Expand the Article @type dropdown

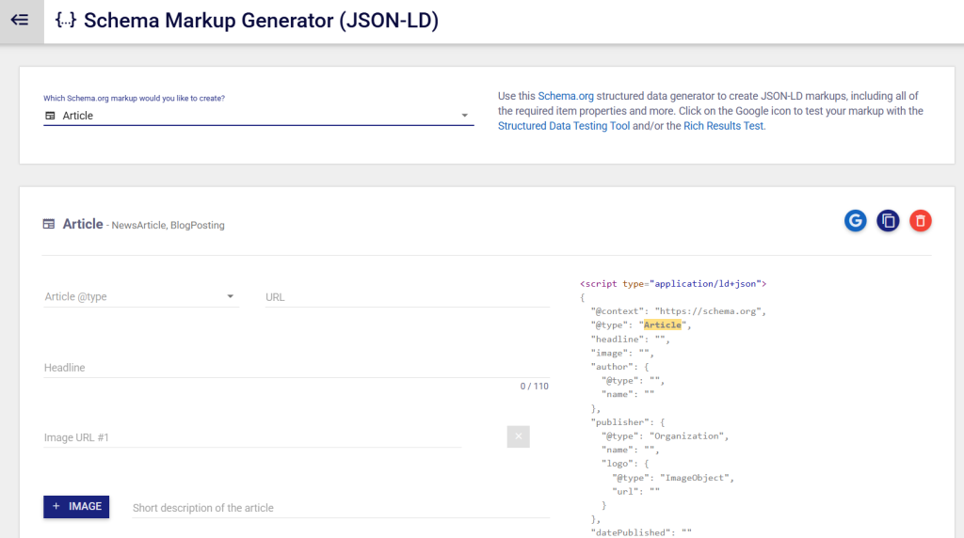(141, 296)
